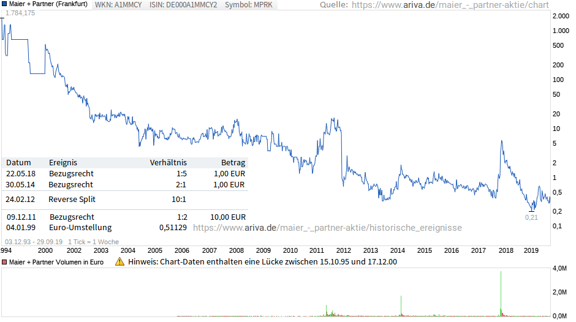Select the 04.01.99 Euro-Umstellung row
The height and width of the screenshot is (322, 576).
[x=125, y=227]
